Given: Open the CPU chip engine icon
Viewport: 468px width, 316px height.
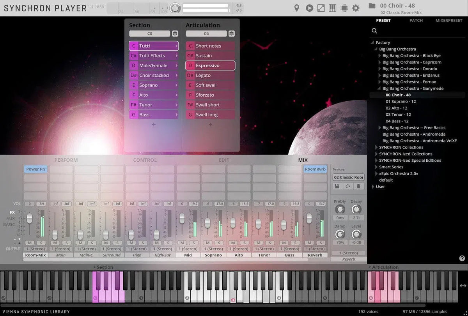Looking at the screenshot, I should point(344,8).
